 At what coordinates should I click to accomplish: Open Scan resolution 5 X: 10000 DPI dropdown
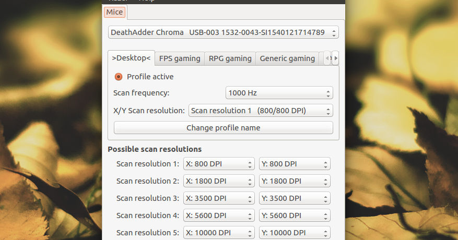[x=219, y=233]
